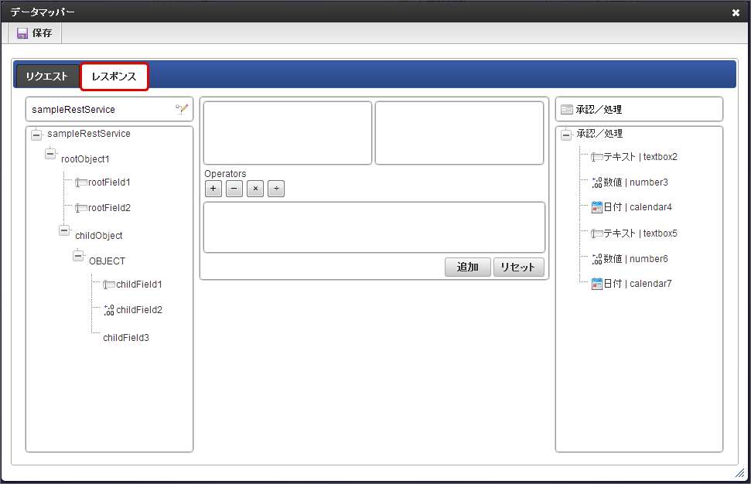Click the text field icon of rootField1
The image size is (751, 484).
[x=81, y=182]
